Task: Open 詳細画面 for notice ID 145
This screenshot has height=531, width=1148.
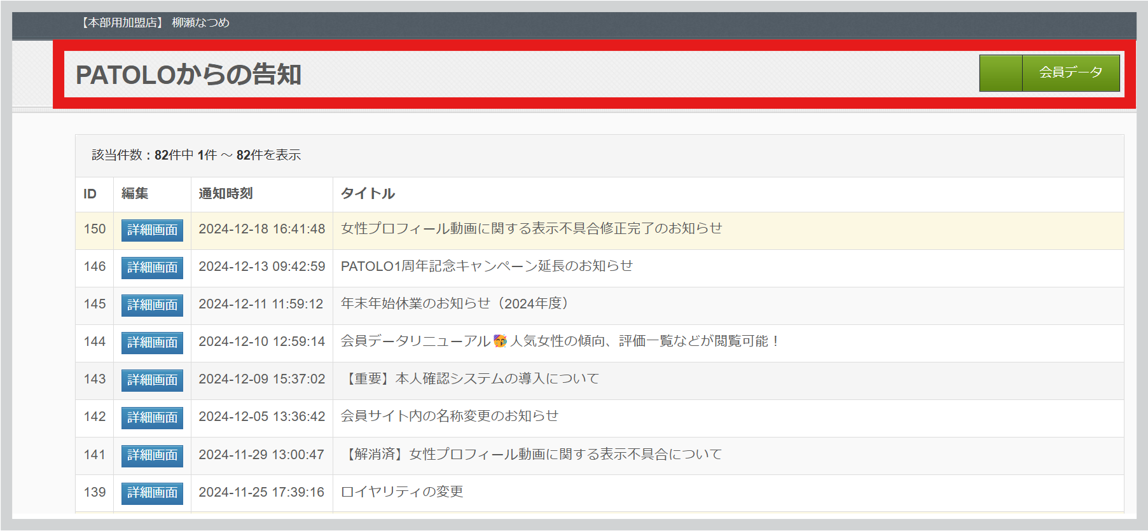Action: point(152,305)
